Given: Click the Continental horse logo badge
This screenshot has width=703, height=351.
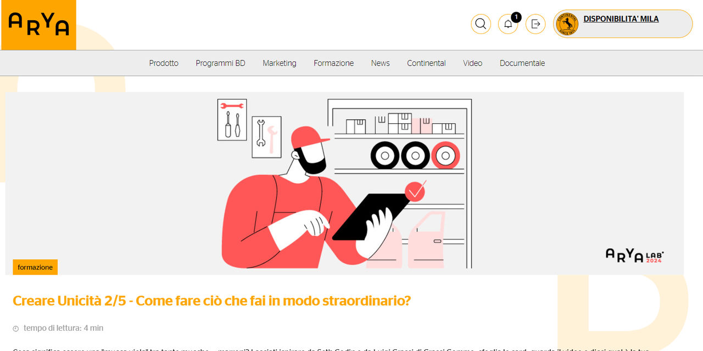Looking at the screenshot, I should click(567, 24).
